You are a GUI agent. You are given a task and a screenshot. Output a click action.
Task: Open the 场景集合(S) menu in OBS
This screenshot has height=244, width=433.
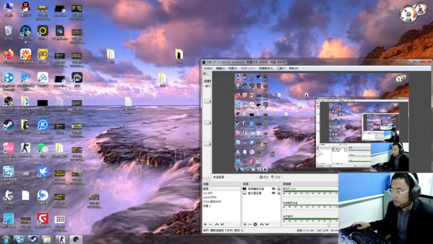point(266,68)
